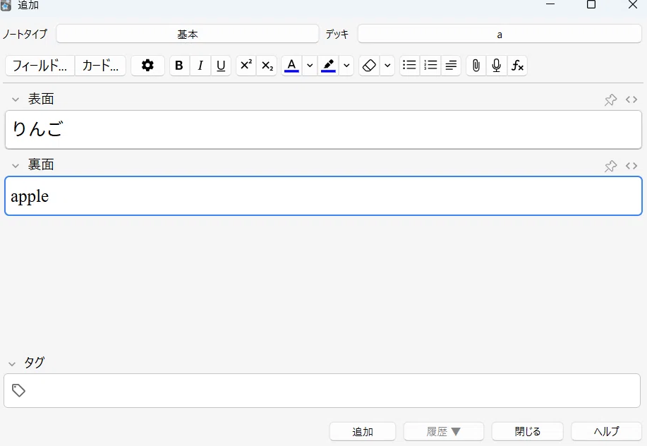The height and width of the screenshot is (446, 647).
Task: Open text color dropdown arrow
Action: (310, 66)
